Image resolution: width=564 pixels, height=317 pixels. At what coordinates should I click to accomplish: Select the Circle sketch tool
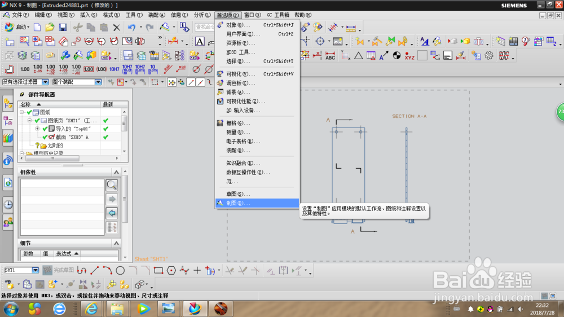(x=120, y=270)
